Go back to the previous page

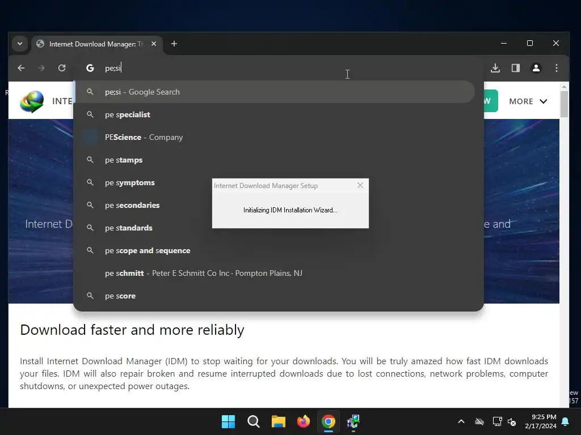tap(21, 68)
